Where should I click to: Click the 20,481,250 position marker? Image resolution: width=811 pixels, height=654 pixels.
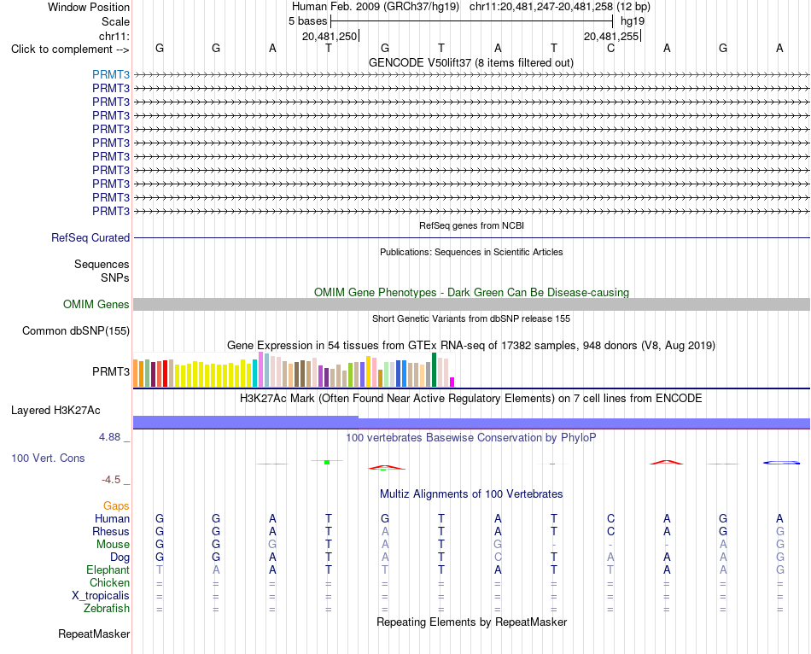(330, 36)
